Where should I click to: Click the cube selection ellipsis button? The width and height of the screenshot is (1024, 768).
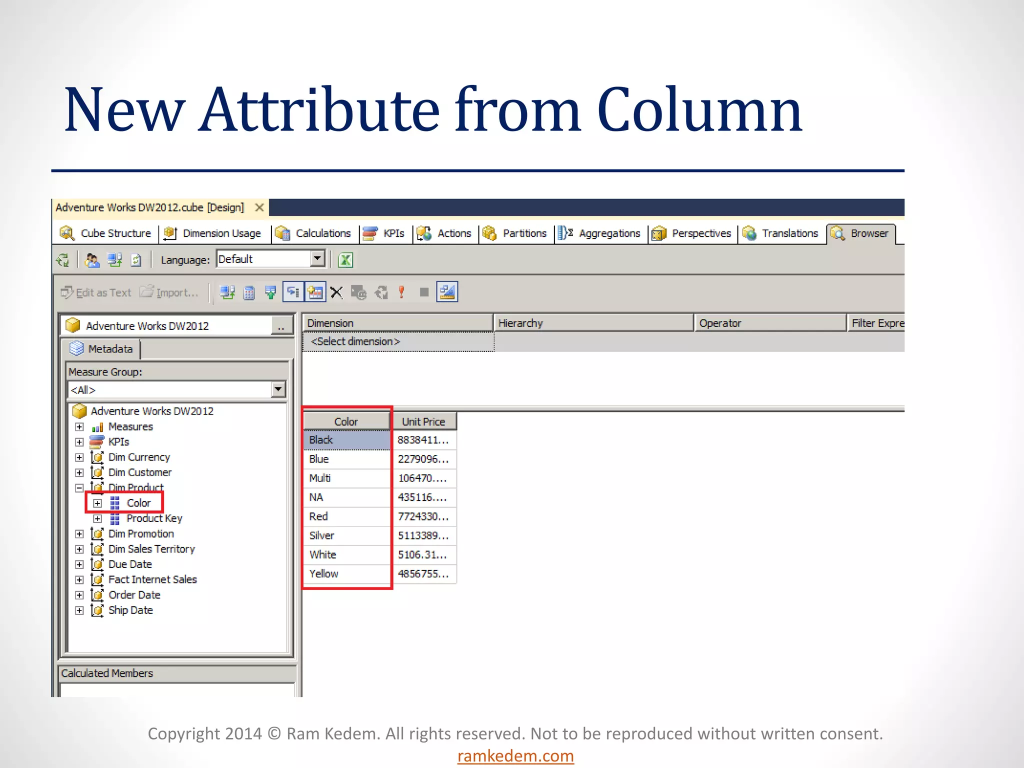tap(281, 326)
